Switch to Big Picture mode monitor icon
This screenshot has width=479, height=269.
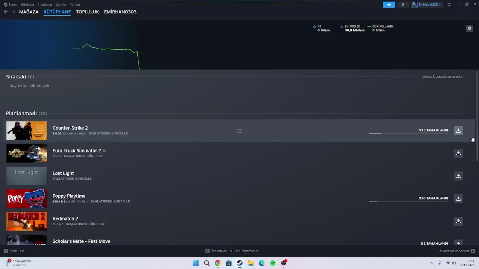click(449, 4)
